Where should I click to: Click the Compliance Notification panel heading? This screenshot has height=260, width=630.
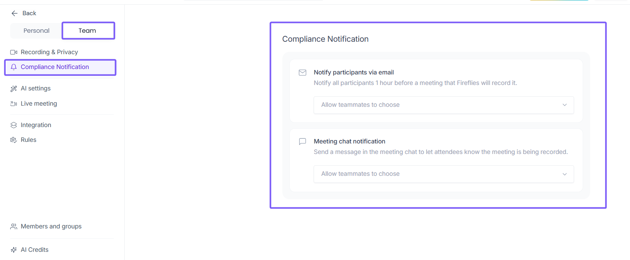[x=325, y=39]
